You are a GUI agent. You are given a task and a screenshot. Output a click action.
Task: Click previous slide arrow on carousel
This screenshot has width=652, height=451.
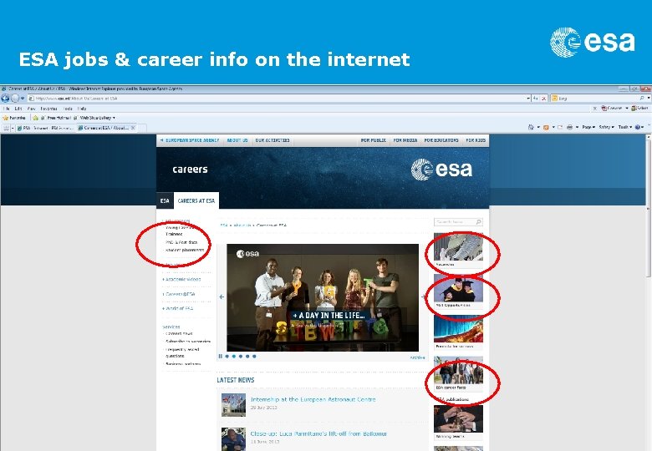tap(222, 297)
